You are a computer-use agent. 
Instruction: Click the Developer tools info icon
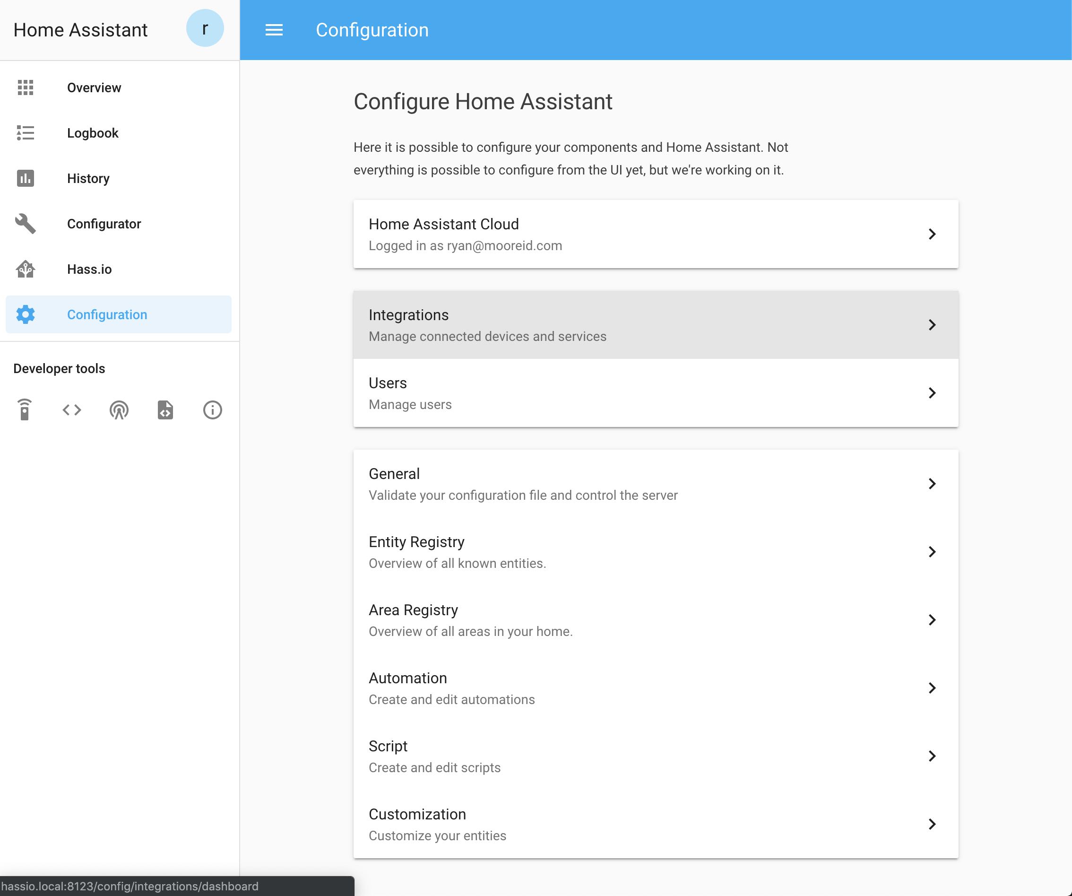pos(211,410)
